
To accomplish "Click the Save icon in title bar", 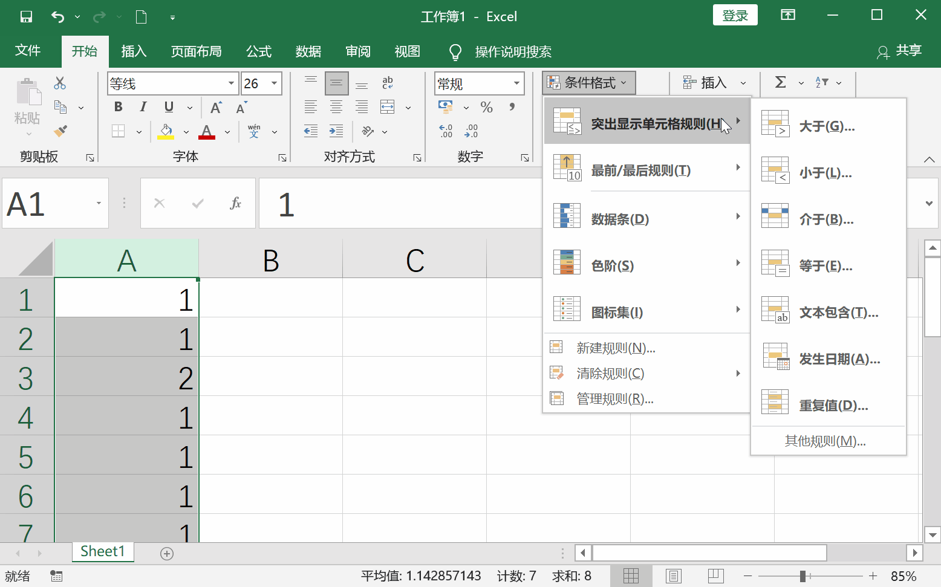I will pyautogui.click(x=26, y=17).
